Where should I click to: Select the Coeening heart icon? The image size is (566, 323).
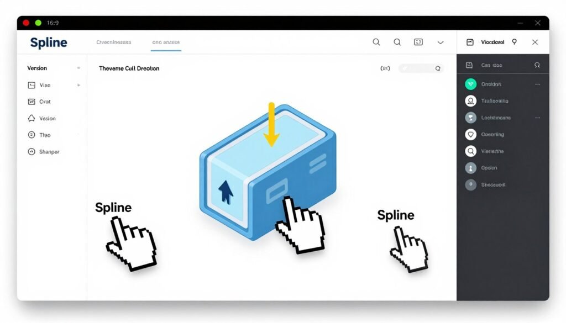pyautogui.click(x=470, y=135)
